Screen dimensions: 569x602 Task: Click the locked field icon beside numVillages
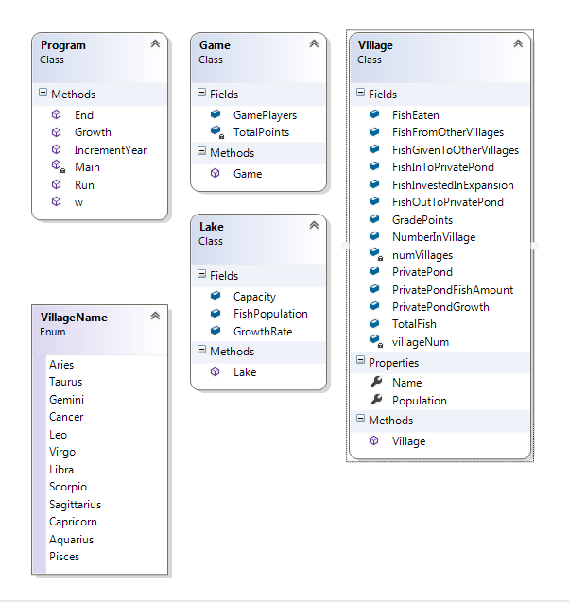(x=374, y=255)
